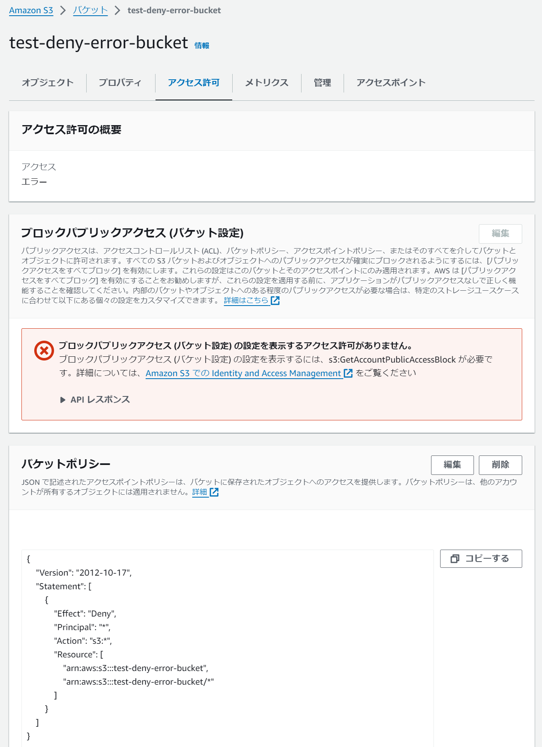Click the "Version": "2012-10-17" line
542x747 pixels.
[x=84, y=573]
